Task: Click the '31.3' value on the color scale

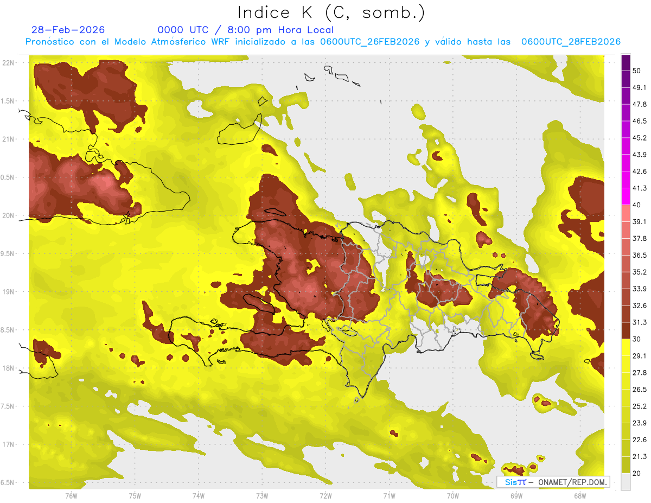Action: pos(640,322)
